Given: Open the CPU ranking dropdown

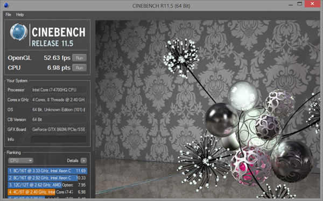Looking at the screenshot, I should pyautogui.click(x=20, y=161).
